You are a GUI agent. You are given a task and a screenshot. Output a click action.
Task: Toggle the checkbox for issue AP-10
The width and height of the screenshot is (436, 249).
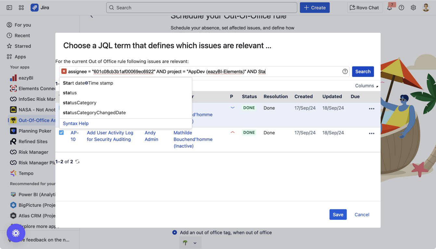pos(61,133)
